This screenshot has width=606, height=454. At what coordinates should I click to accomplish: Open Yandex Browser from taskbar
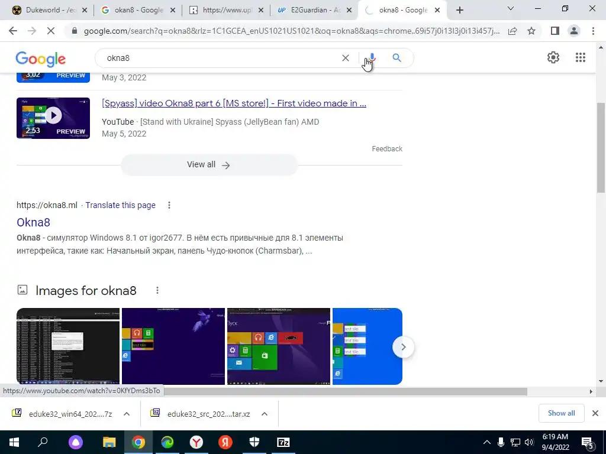[196, 442]
